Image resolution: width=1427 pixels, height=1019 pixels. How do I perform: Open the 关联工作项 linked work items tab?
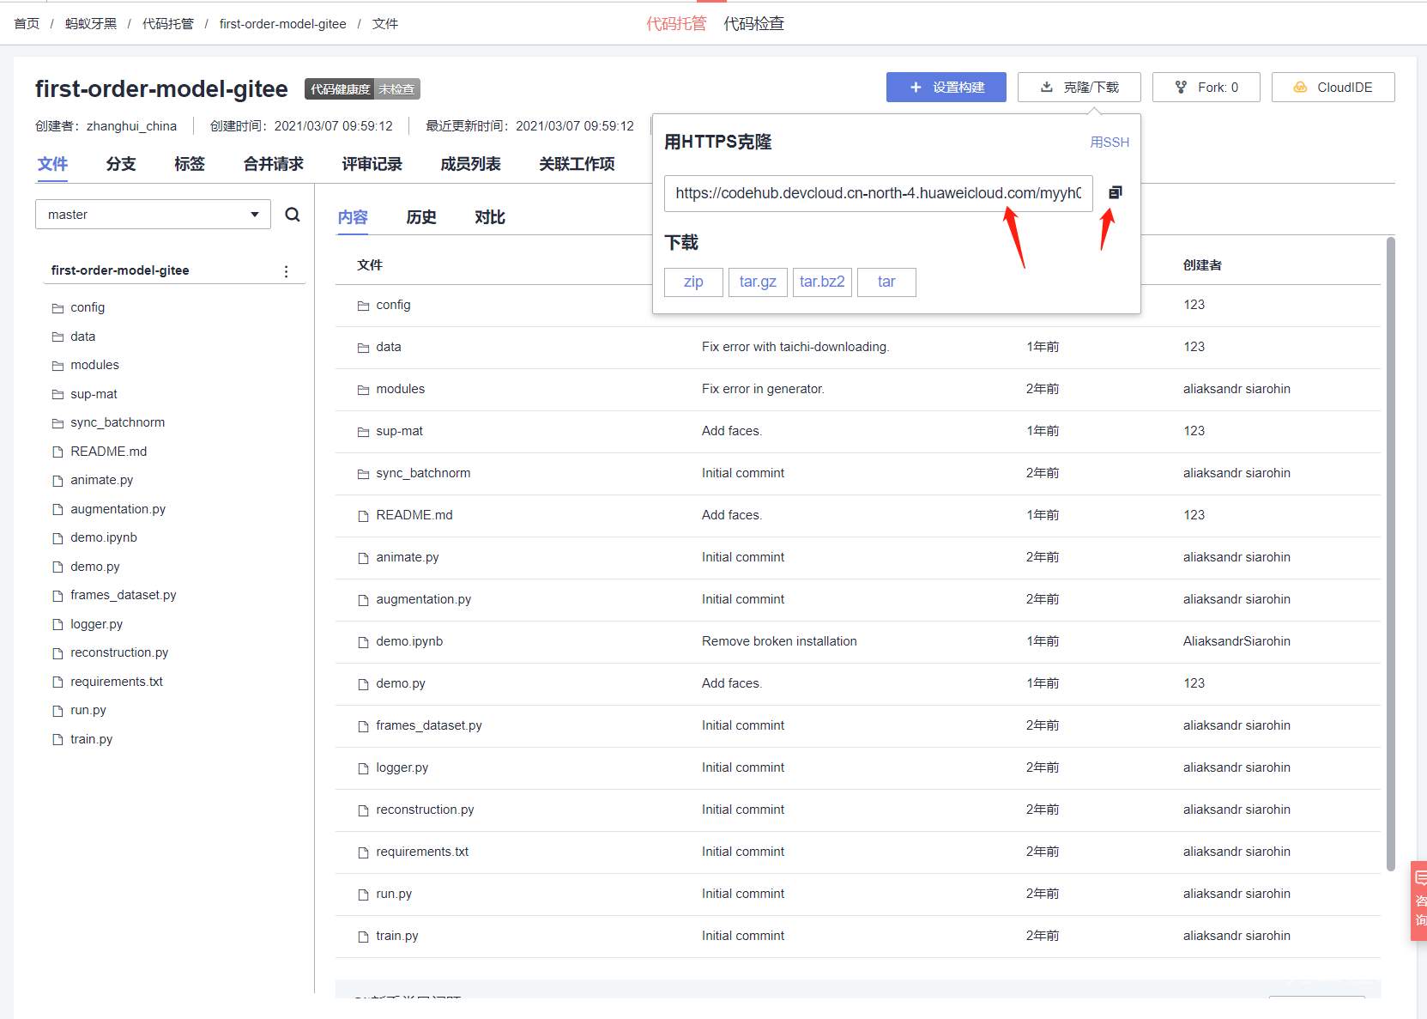tap(577, 164)
